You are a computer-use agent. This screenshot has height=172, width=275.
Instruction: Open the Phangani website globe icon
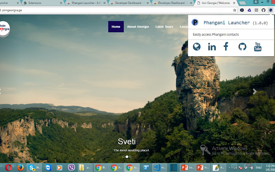197,47
